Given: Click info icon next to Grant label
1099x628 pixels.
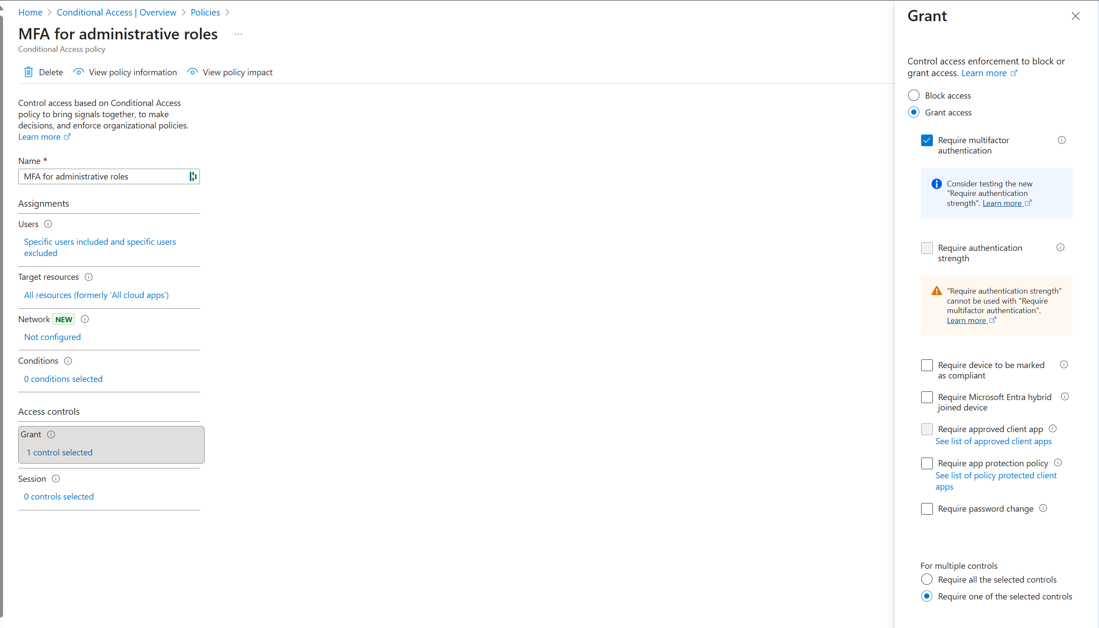Looking at the screenshot, I should [51, 435].
